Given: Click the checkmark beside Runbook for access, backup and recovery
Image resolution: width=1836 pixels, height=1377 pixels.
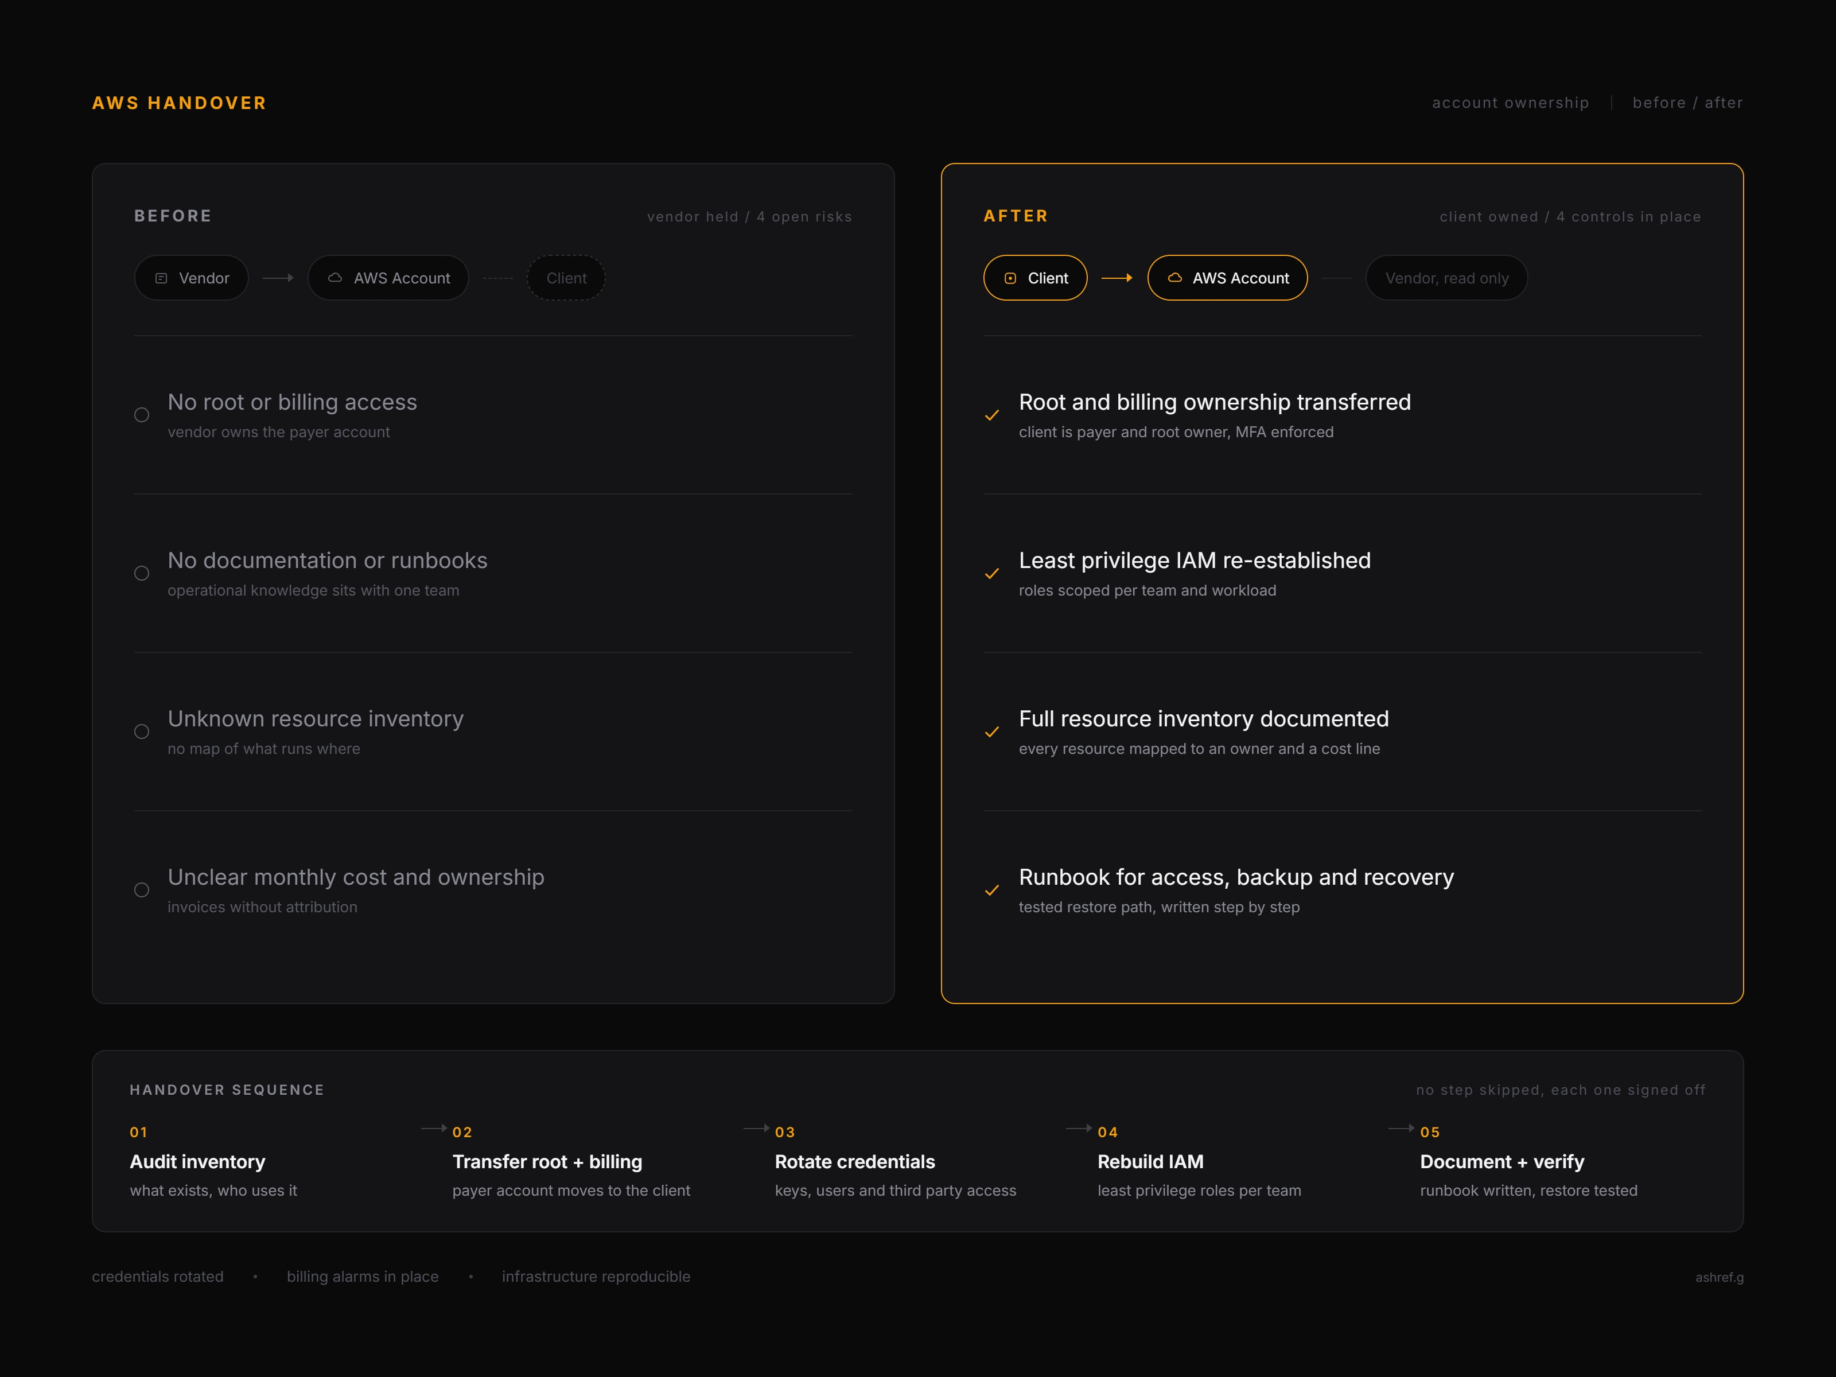Looking at the screenshot, I should coord(992,890).
